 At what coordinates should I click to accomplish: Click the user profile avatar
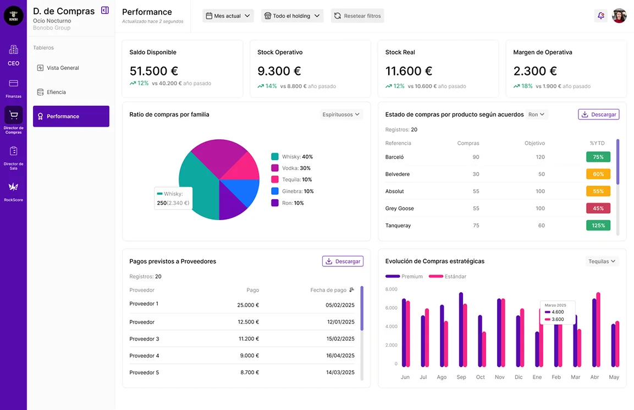click(x=619, y=16)
